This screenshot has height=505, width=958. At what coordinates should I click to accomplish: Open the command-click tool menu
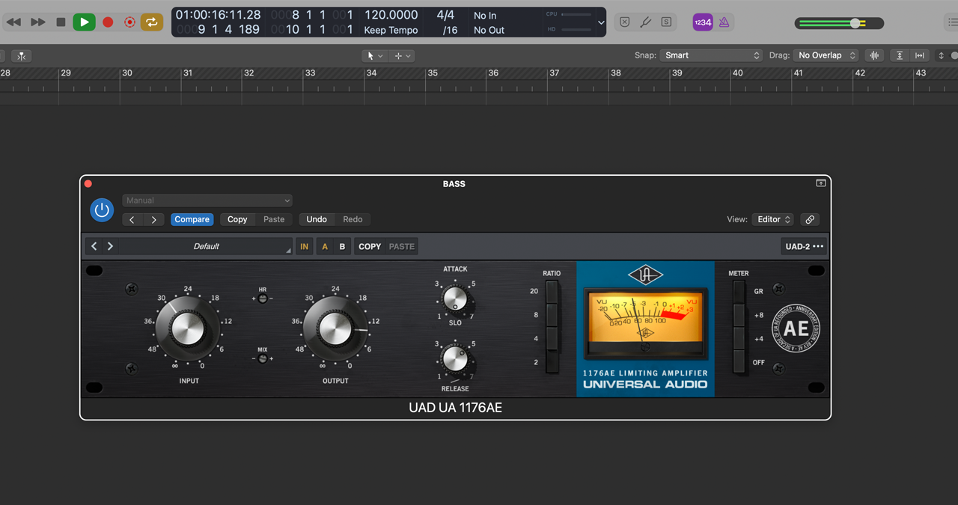point(402,55)
